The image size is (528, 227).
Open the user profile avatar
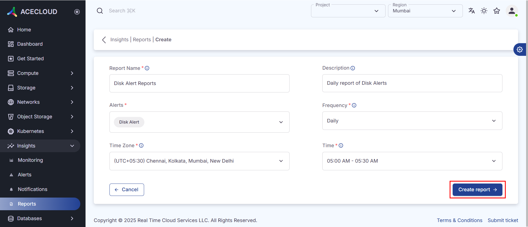pos(512,11)
